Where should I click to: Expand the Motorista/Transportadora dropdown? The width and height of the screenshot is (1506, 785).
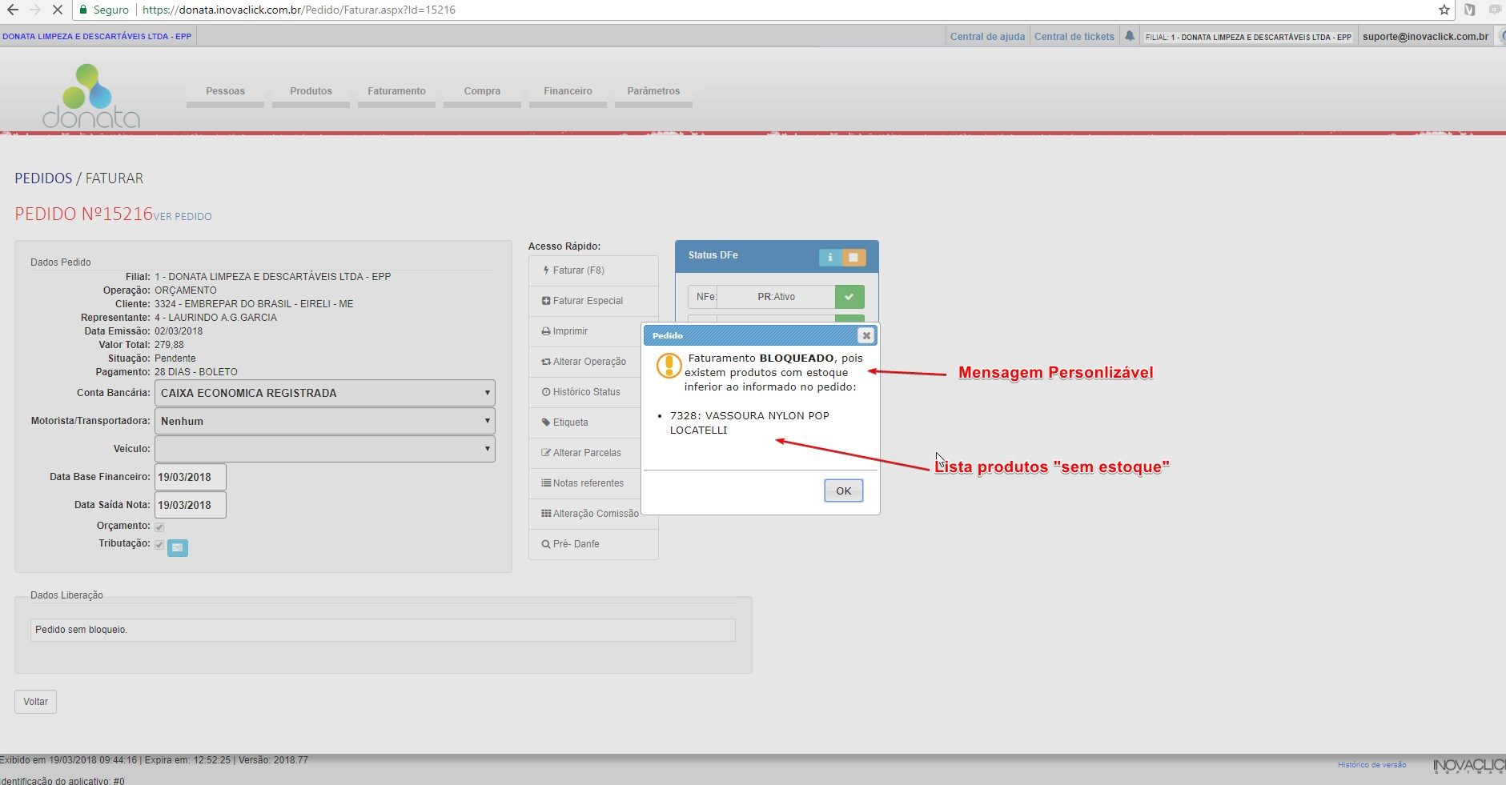324,421
